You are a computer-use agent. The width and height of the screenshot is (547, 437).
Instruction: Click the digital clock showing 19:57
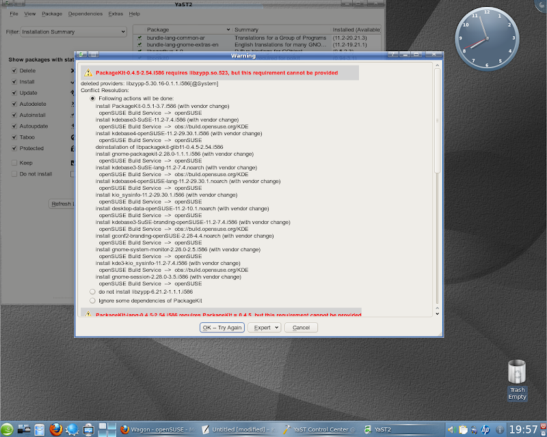coord(523,429)
